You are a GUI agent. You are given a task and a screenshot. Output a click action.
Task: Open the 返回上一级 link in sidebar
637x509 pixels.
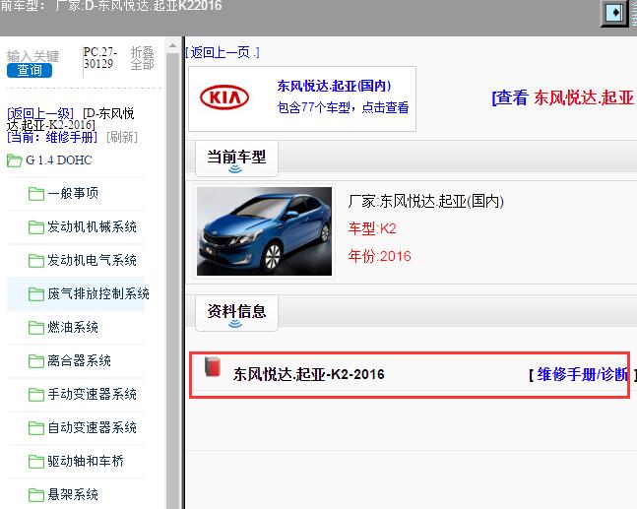click(40, 113)
